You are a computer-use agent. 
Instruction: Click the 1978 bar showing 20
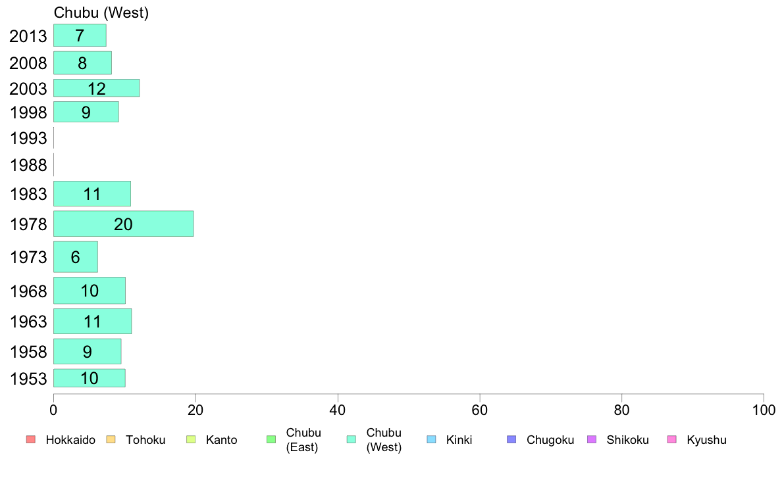click(124, 224)
